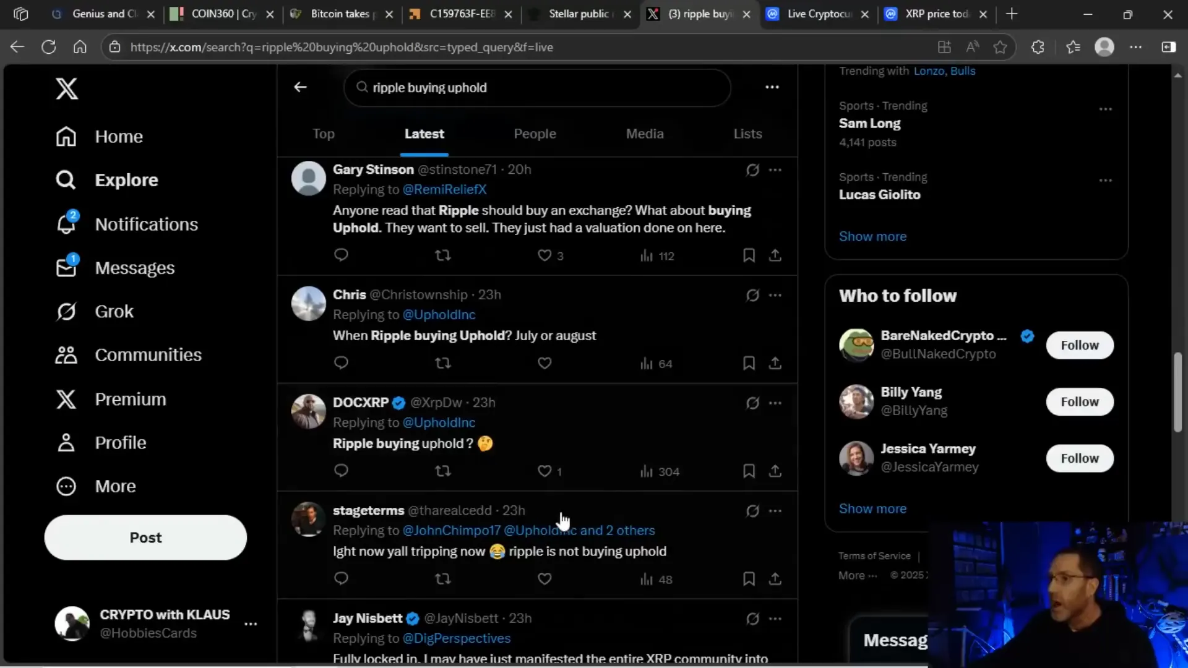Open Notifications with bell icon

[127, 224]
